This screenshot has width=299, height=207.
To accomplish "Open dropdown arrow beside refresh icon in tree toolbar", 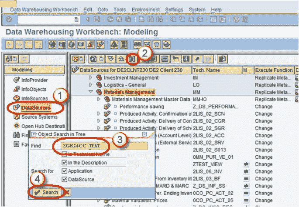I will [101, 59].
